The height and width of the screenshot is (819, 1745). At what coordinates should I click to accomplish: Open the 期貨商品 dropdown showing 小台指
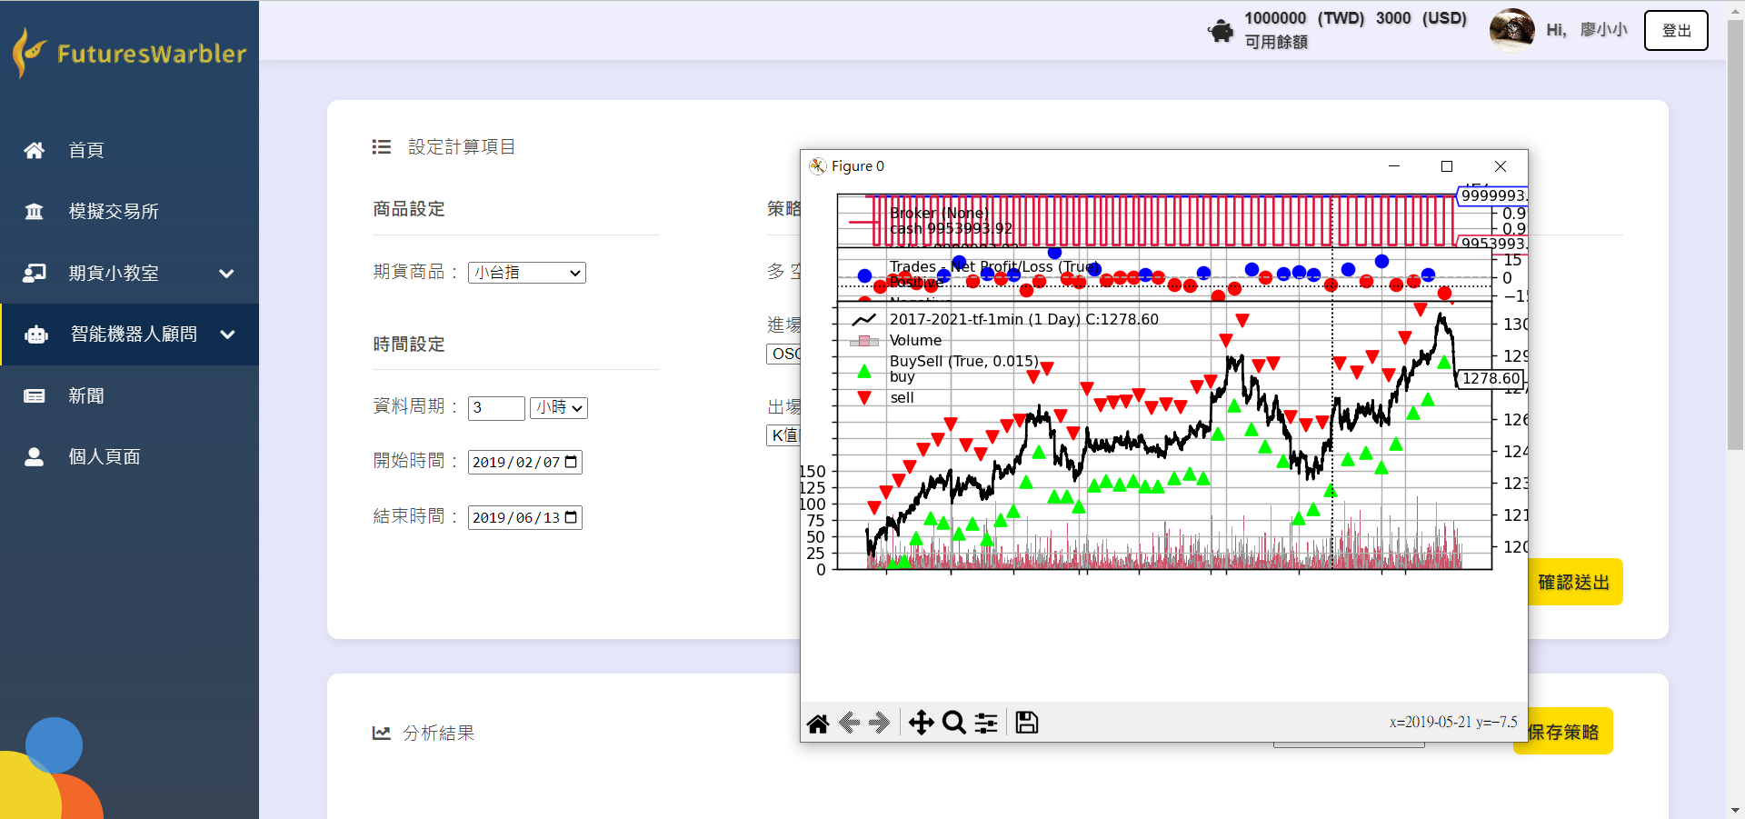(526, 273)
